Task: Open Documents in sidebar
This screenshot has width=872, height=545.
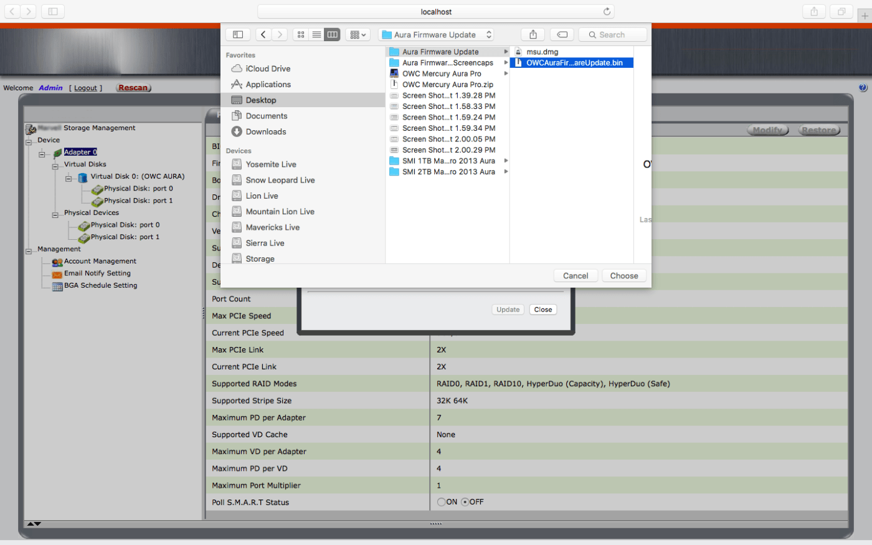Action: 267,116
